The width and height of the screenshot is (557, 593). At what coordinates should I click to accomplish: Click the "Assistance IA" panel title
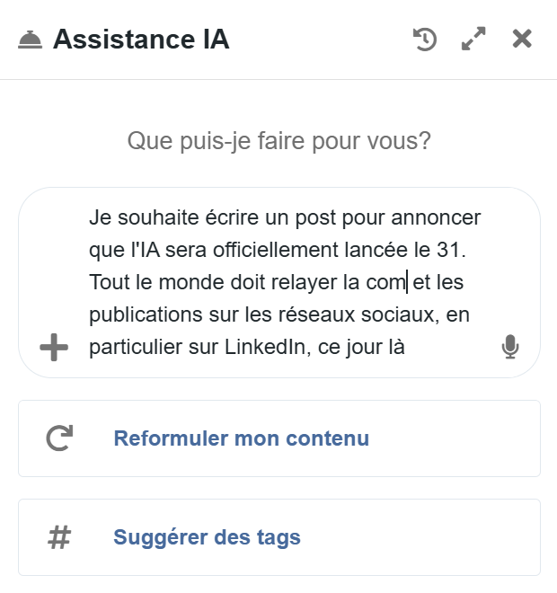coord(141,40)
